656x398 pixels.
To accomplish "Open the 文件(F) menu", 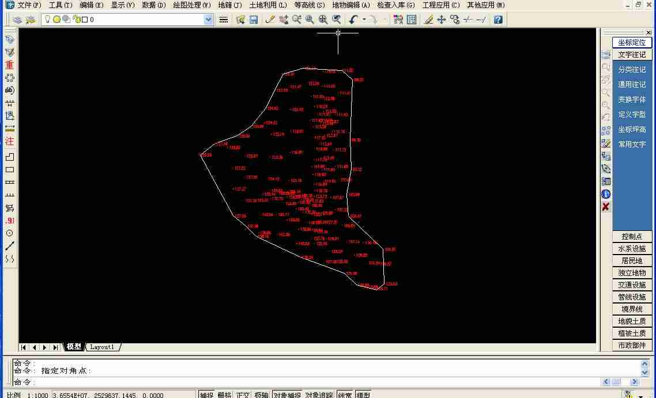I will tap(29, 5).
